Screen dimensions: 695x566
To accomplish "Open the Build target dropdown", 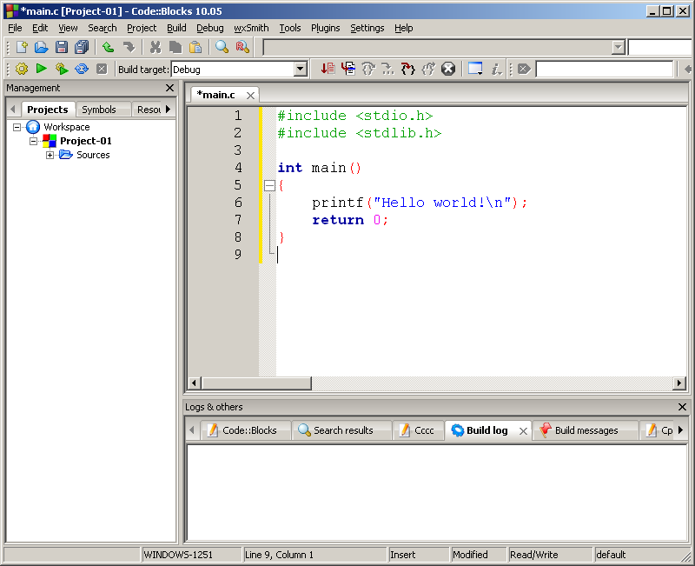I will [300, 70].
